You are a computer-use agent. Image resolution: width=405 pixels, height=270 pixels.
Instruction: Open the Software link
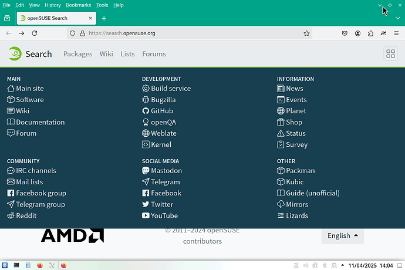coord(25,100)
